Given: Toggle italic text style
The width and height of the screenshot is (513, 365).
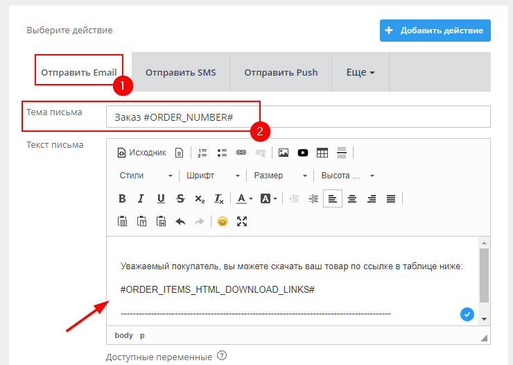Looking at the screenshot, I should pyautogui.click(x=141, y=198).
